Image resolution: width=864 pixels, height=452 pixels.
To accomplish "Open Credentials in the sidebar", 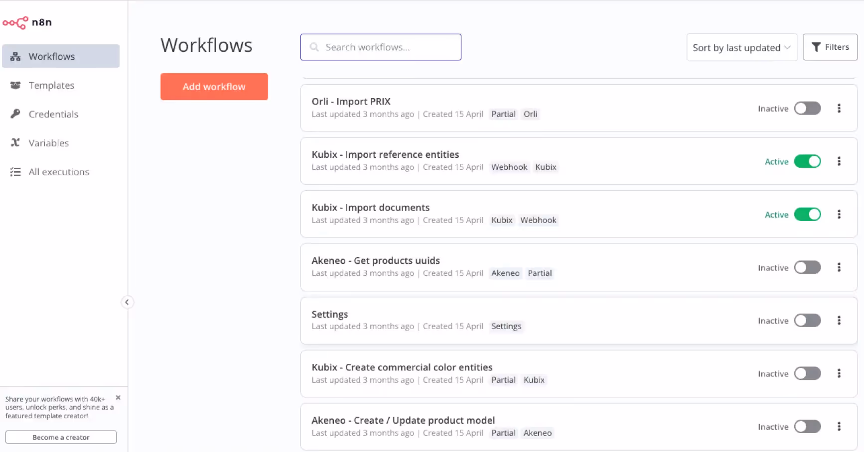I will (61, 114).
